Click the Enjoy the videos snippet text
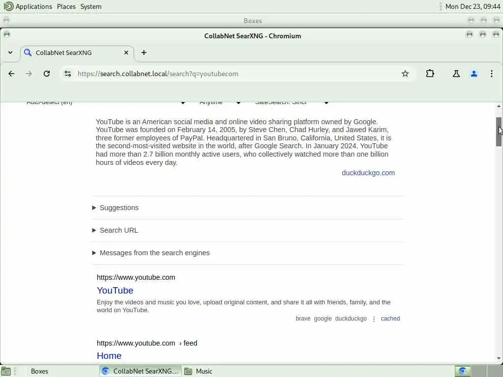The height and width of the screenshot is (377, 503). (244, 306)
